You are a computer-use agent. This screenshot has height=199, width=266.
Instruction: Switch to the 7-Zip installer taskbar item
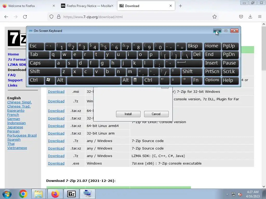pos(71,194)
